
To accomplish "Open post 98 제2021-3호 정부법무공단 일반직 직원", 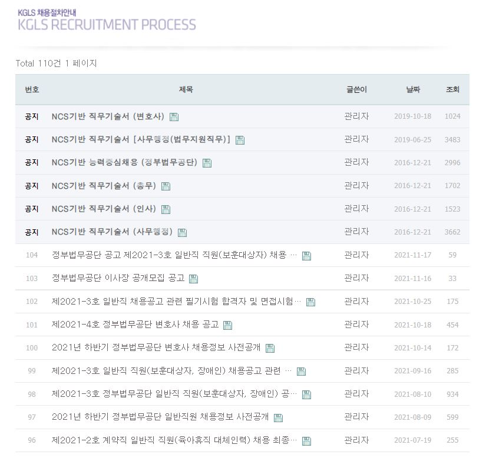I will [x=174, y=394].
